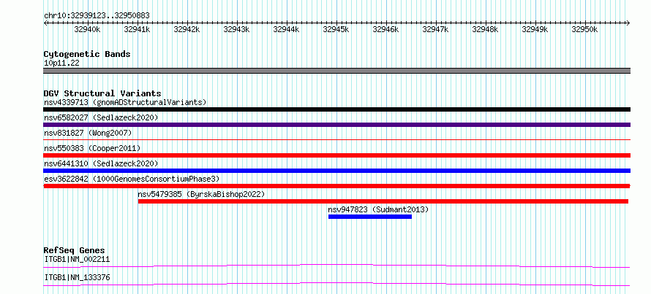This screenshot has width=651, height=294.
Task: Click the Cytogenetic Bands track heading
Action: (x=87, y=54)
